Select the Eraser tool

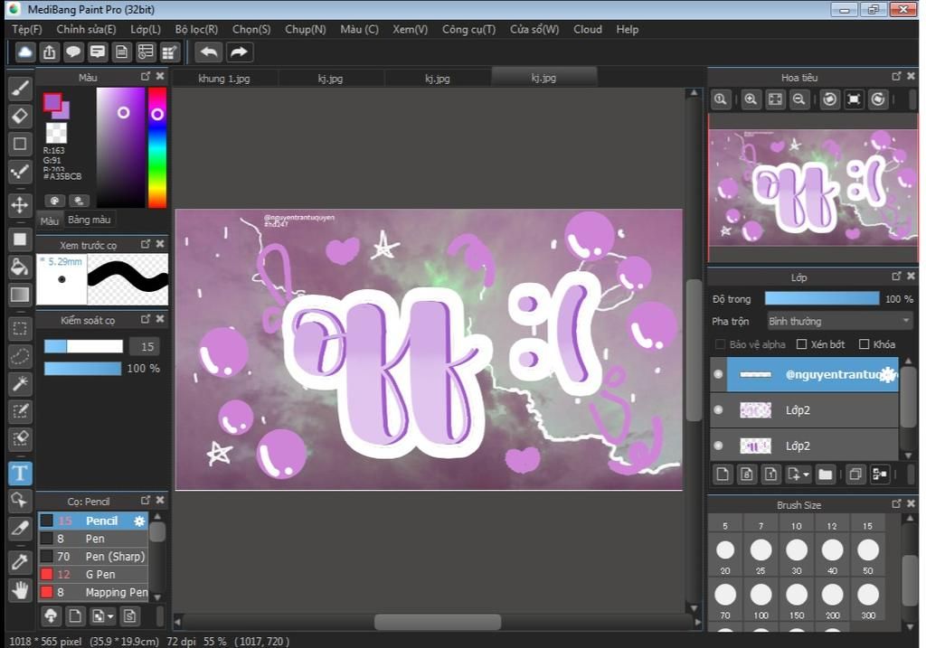click(x=20, y=117)
